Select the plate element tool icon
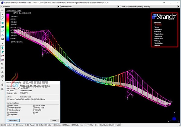181x127 pixels. [x=2, y=23]
